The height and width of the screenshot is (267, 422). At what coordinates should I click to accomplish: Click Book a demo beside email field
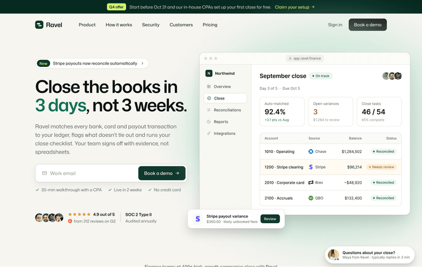pos(161,173)
